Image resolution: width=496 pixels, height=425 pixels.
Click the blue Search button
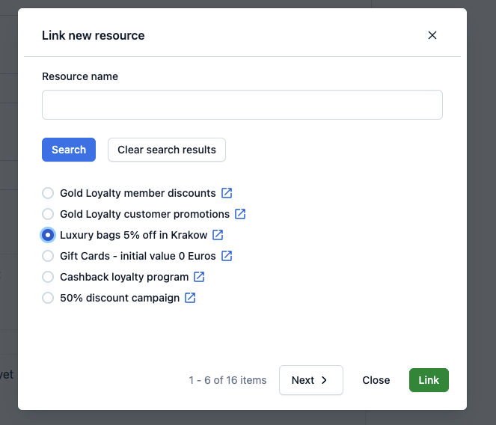[x=69, y=150]
